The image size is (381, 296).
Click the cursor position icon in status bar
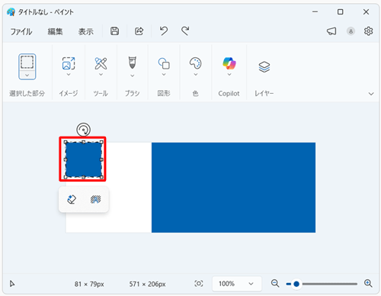click(12, 284)
